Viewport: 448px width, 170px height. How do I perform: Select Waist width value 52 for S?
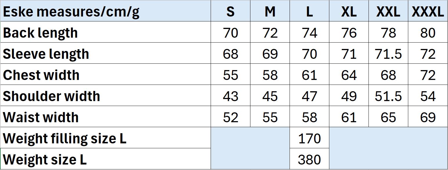(230, 117)
